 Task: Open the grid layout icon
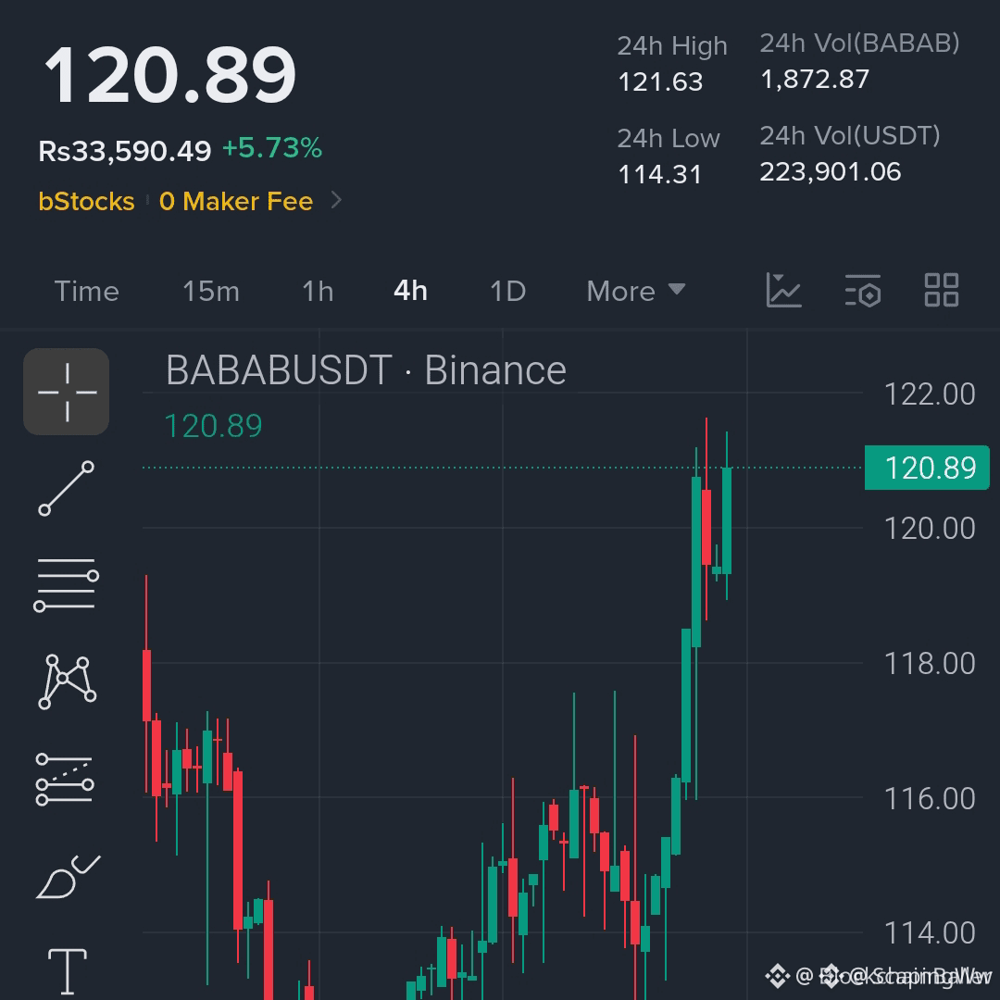(x=942, y=290)
